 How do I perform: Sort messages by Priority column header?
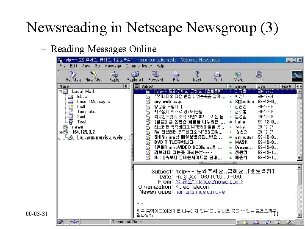tap(288, 86)
